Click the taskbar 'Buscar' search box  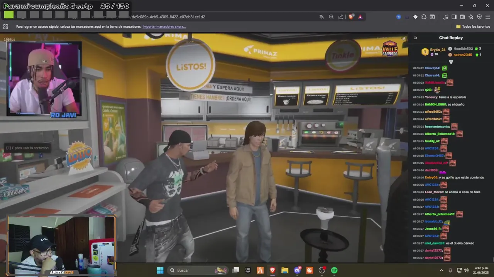[x=198, y=270]
